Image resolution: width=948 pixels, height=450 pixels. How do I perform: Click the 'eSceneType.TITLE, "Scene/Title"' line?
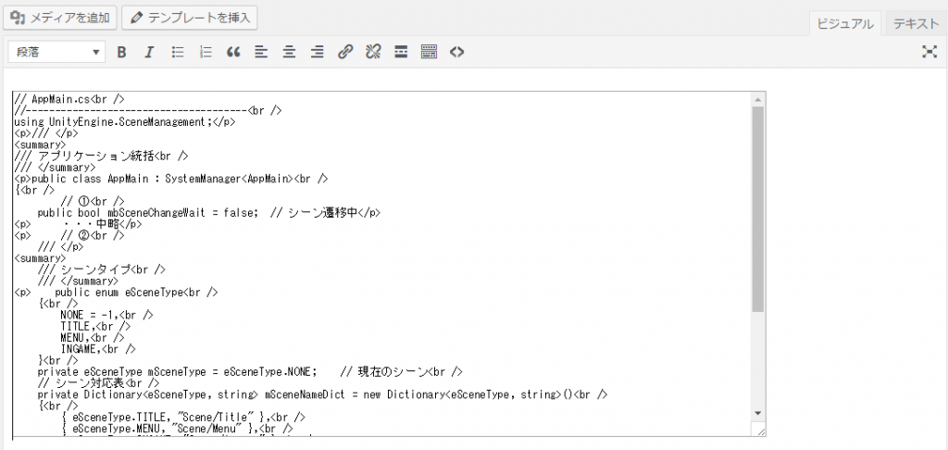coord(182,418)
